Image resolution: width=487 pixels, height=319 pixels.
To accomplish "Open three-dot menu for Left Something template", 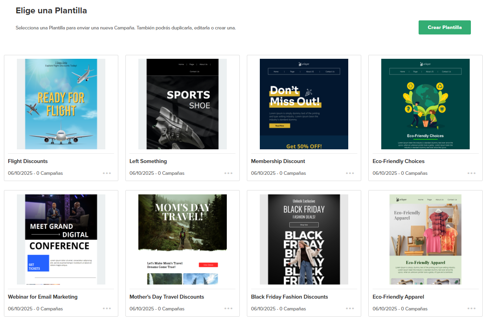I will 228,173.
